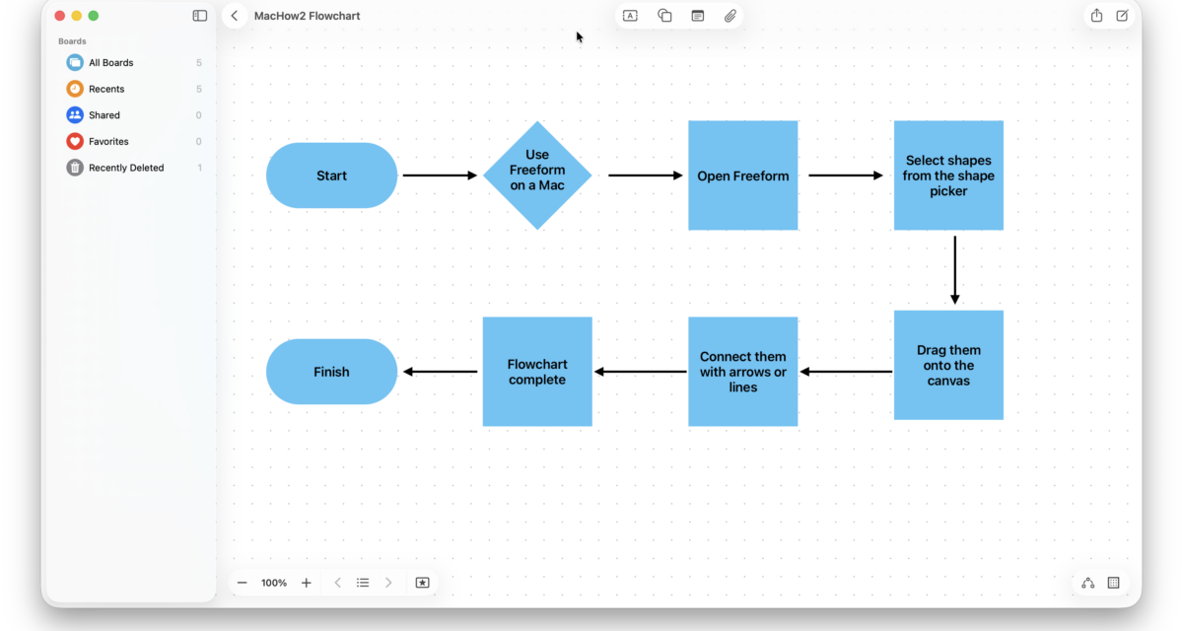Go to next scene arrow

(388, 583)
